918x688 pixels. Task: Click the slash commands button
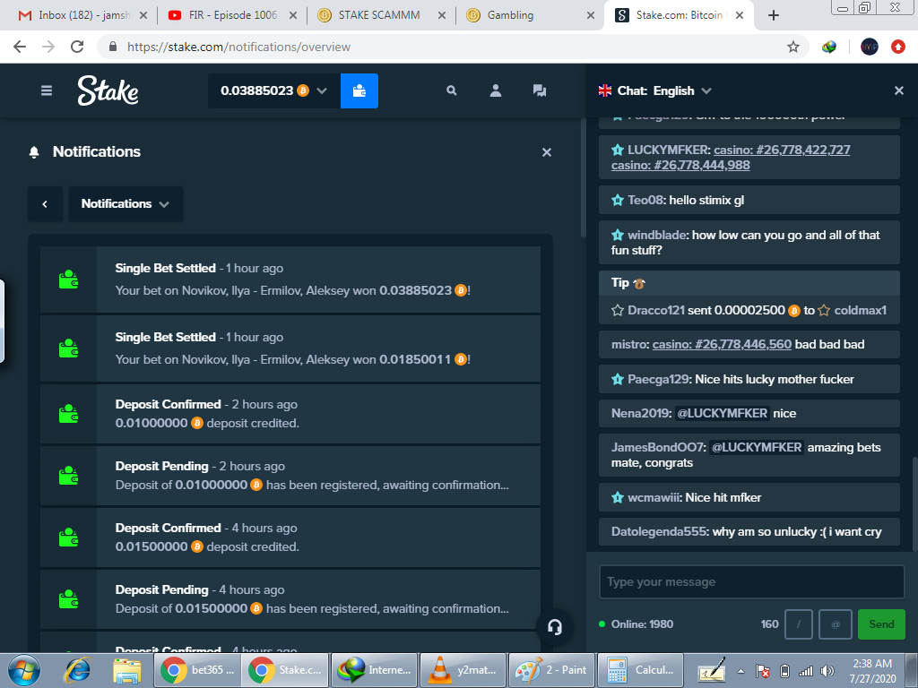798,624
